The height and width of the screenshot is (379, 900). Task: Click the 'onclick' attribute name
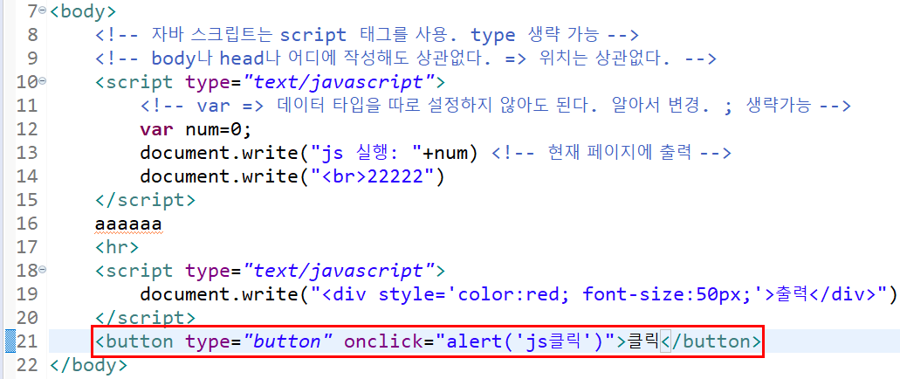click(384, 341)
